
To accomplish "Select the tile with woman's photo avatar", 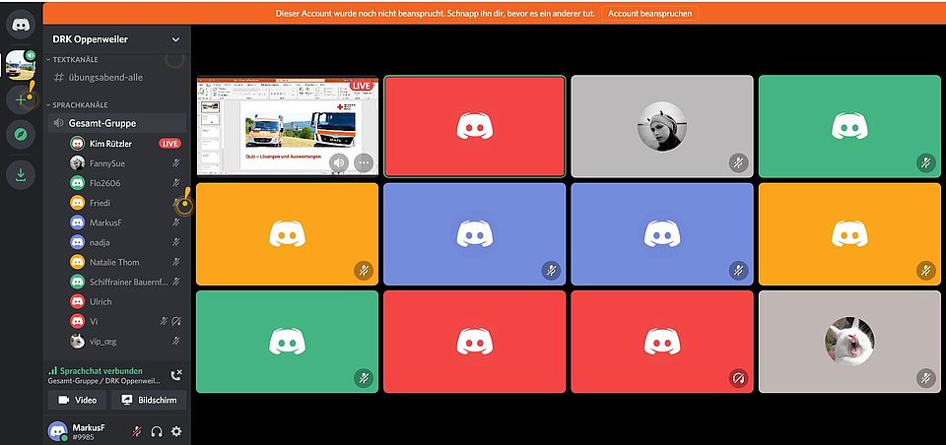I will click(662, 126).
